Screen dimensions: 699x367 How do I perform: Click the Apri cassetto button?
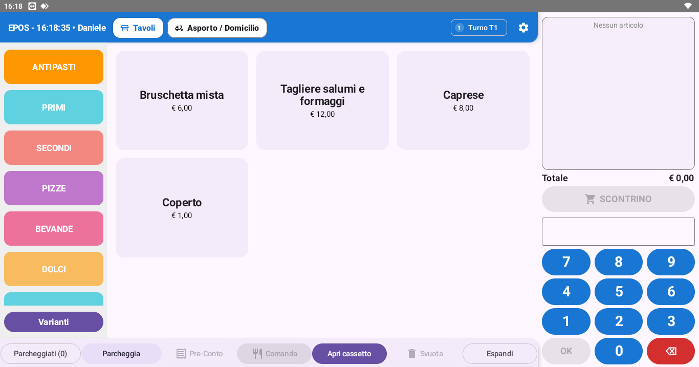[x=349, y=354]
